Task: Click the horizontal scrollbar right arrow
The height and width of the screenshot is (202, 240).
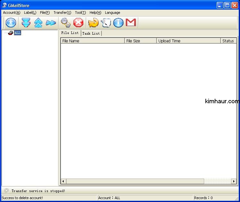Action: coord(234,181)
